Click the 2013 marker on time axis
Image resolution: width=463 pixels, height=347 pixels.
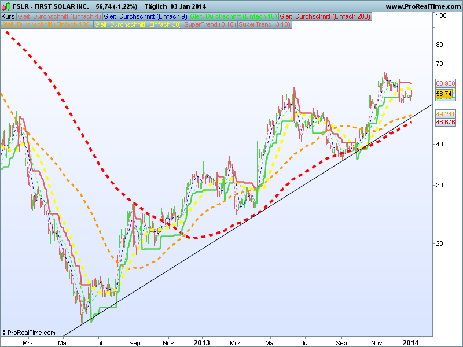[x=201, y=343]
